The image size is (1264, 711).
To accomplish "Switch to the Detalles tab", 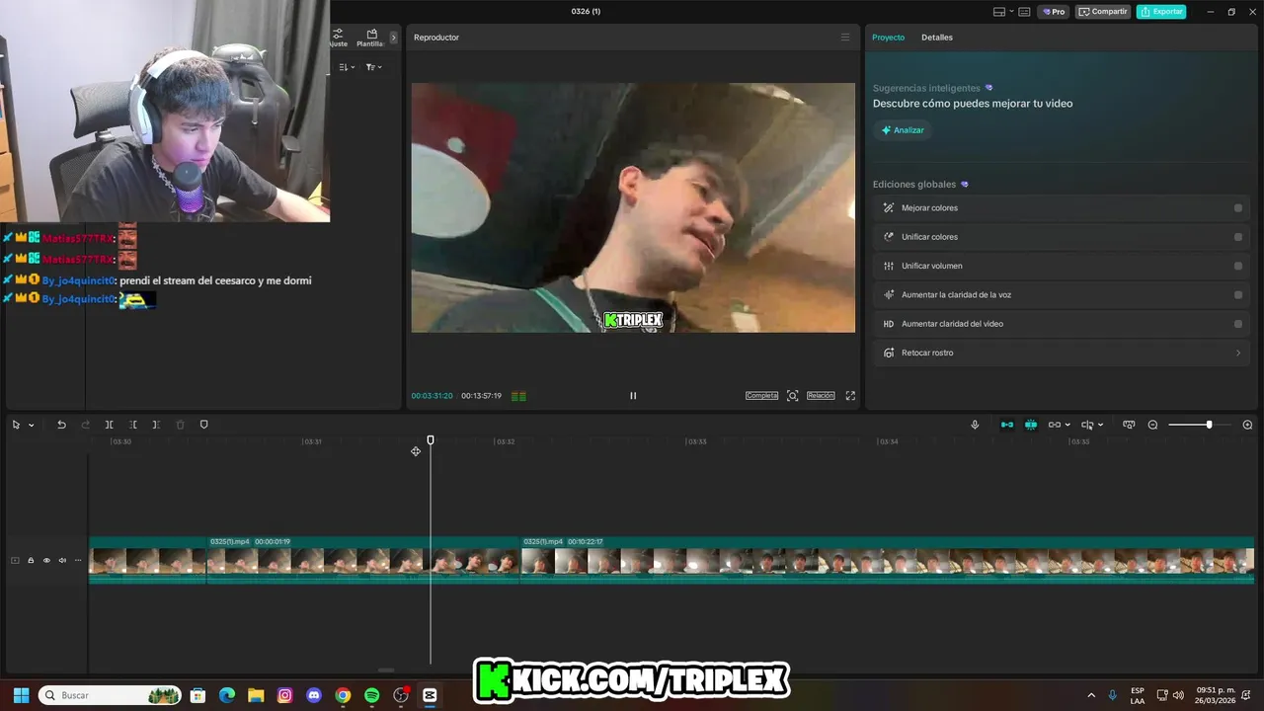I will pos(937,38).
